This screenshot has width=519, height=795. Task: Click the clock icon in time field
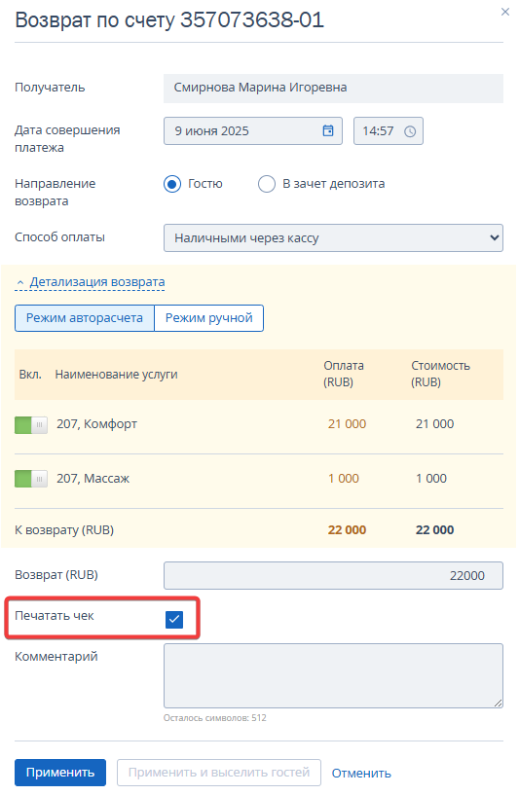(410, 131)
